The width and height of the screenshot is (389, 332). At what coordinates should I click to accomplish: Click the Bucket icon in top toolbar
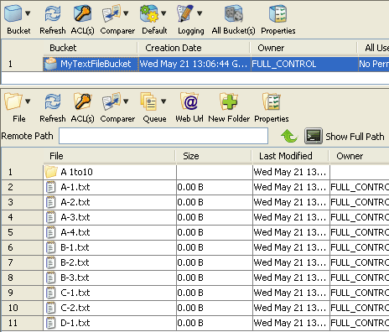(x=13, y=13)
